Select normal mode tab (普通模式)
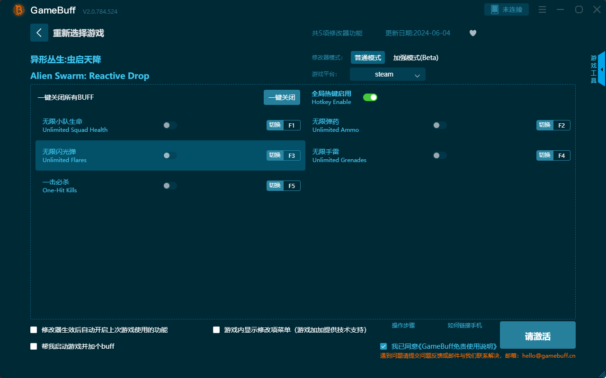The image size is (606, 378). coord(367,58)
